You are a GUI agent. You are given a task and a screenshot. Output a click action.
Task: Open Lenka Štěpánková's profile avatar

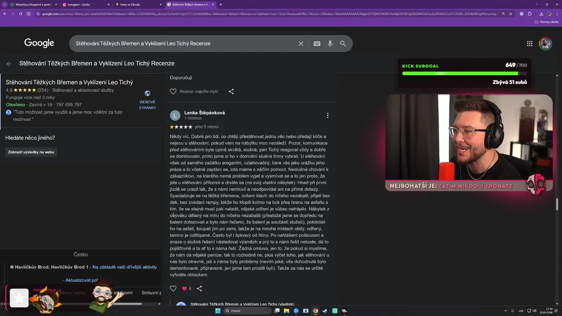(175, 115)
